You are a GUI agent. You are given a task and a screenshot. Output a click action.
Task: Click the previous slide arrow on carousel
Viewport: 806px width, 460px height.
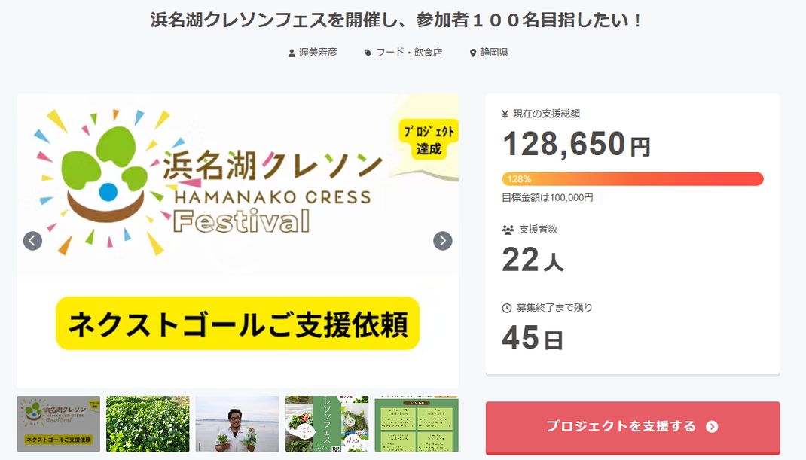[x=32, y=241]
